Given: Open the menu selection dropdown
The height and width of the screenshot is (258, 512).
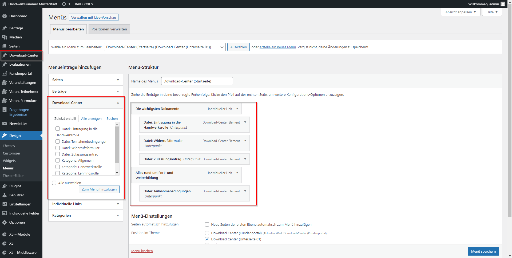Looking at the screenshot, I should (x=164, y=47).
